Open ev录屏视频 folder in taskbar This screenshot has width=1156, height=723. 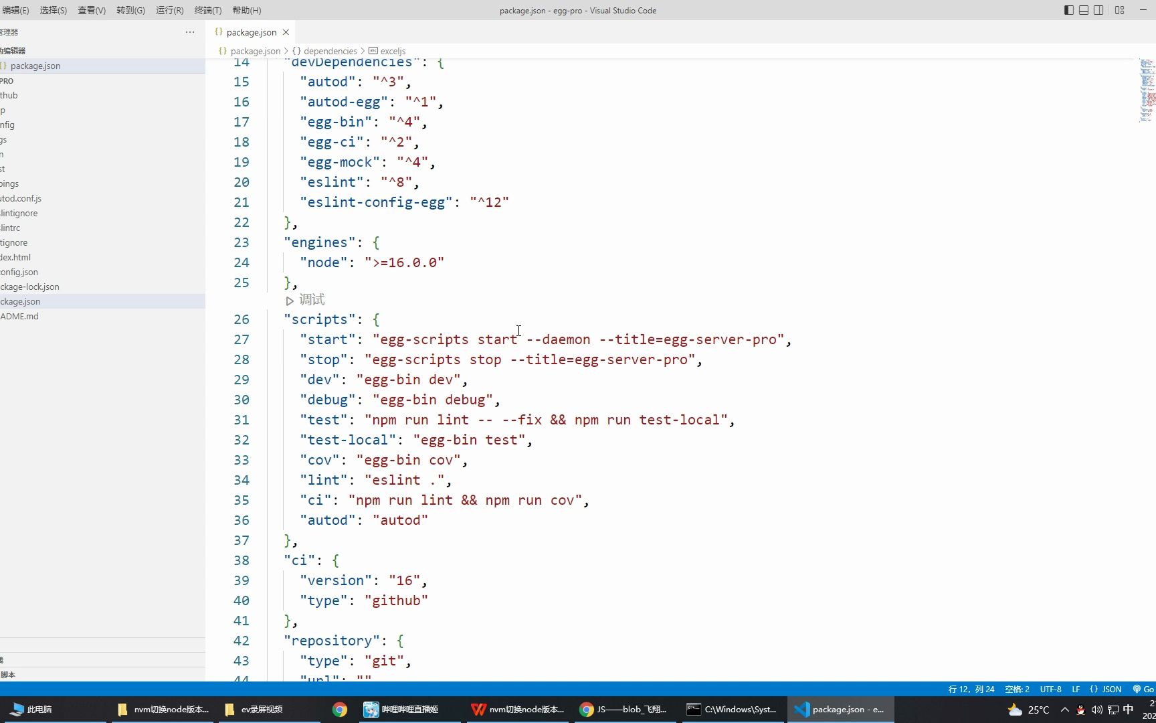(268, 710)
